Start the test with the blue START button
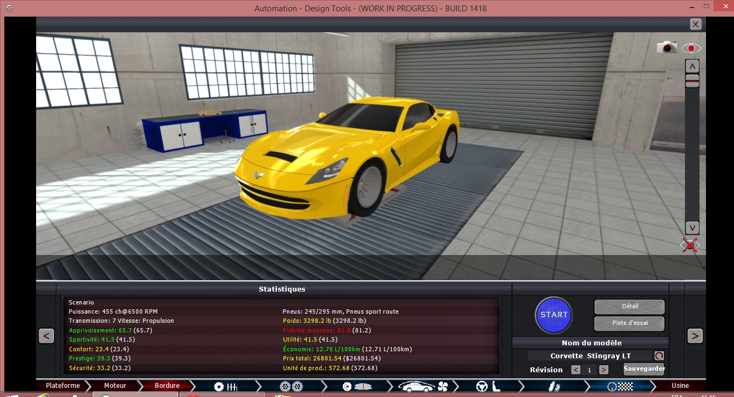734x397 pixels. 554,315
